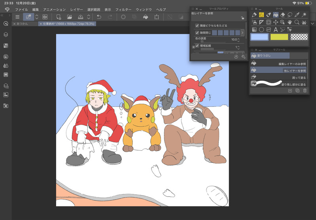Click the Fill bucket in command bar
The width and height of the screenshot is (316, 220).
coord(146,17)
